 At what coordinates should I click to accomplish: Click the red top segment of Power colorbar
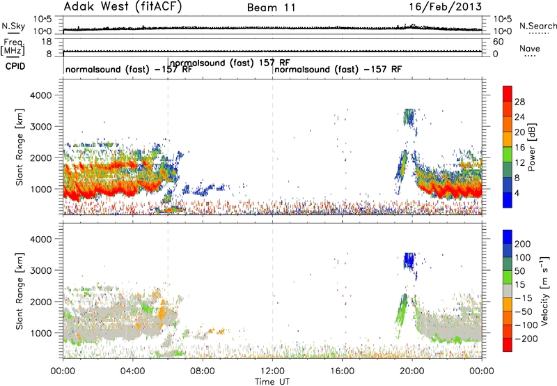(x=508, y=93)
